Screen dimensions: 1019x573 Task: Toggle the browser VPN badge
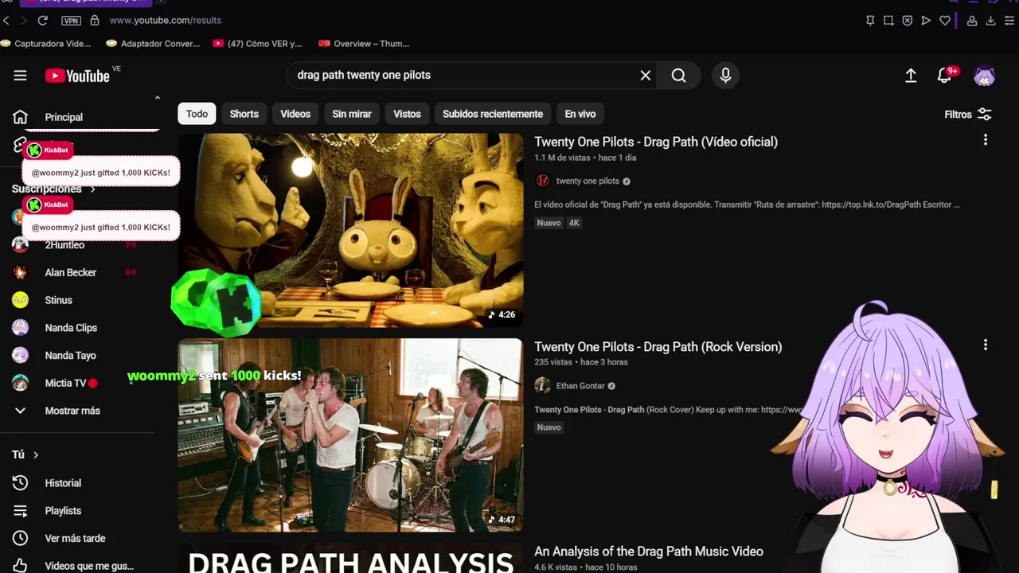(x=71, y=21)
